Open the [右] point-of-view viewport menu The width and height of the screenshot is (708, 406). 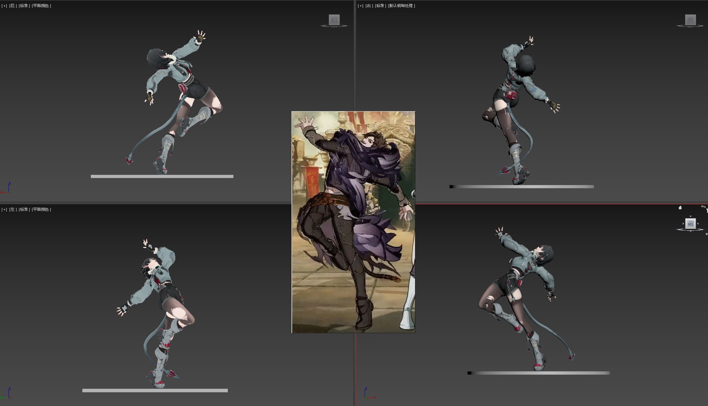pyautogui.click(x=369, y=6)
